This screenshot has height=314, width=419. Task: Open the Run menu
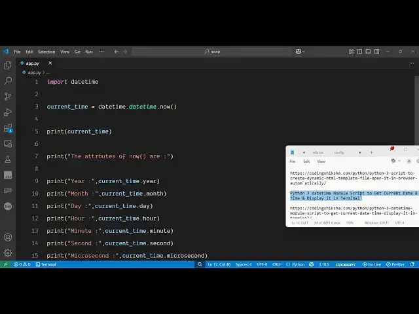pos(89,52)
